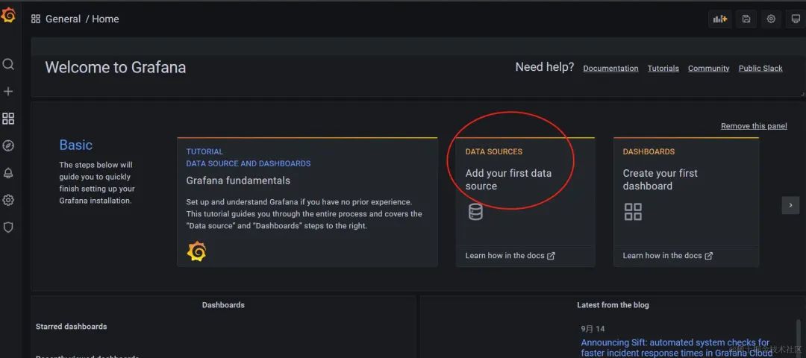Image resolution: width=806 pixels, height=358 pixels.
Task: Click the Save dashboard icon
Action: coord(746,19)
